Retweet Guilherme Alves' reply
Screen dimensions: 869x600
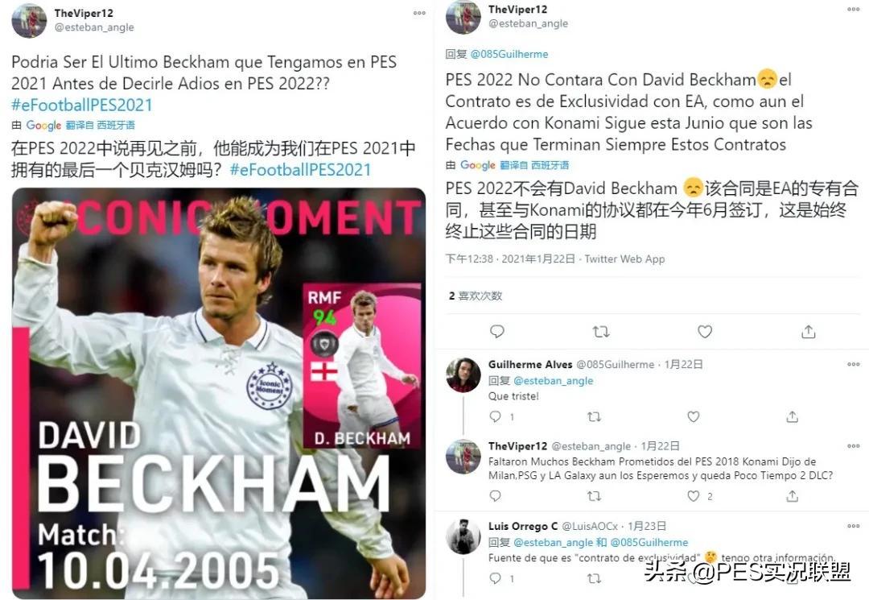(594, 416)
